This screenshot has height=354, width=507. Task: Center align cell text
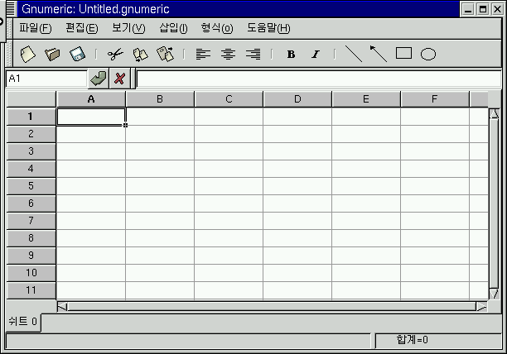pos(228,54)
